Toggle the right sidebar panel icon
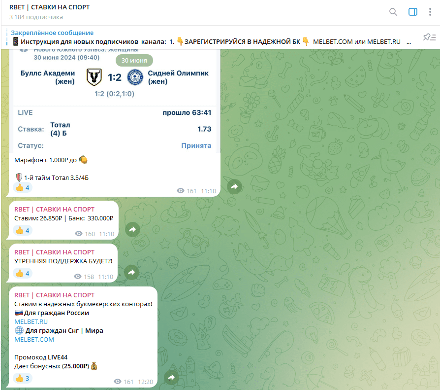This screenshot has height=390, width=440. (413, 12)
